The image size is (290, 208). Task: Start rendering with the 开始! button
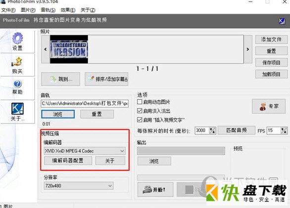tap(155, 189)
